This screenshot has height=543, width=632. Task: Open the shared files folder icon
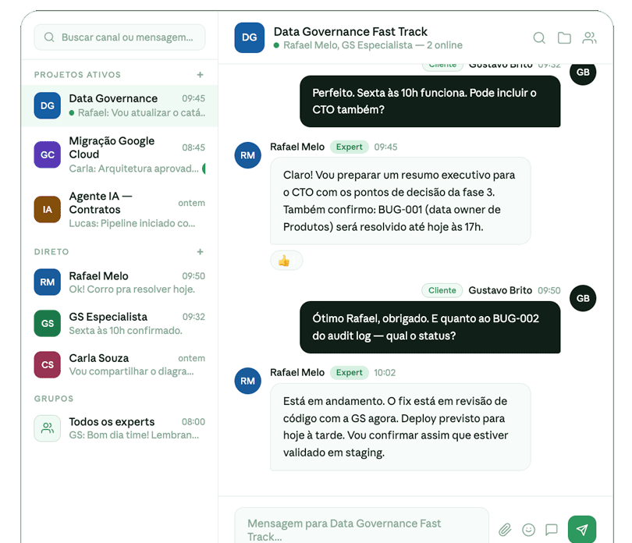pos(564,38)
